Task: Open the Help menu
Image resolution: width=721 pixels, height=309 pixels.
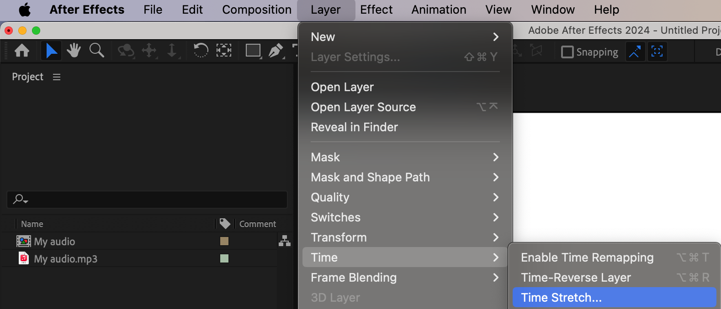Action: pyautogui.click(x=606, y=10)
